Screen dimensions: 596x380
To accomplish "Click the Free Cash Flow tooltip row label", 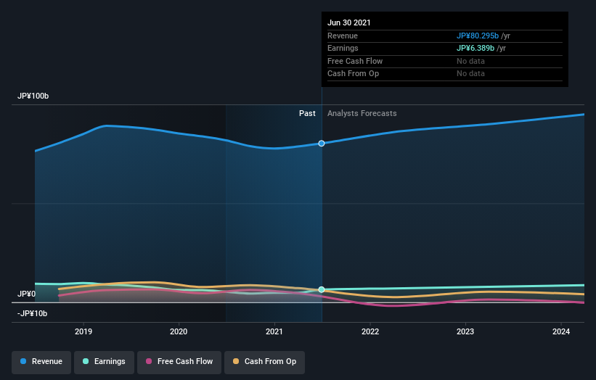I will pos(355,61).
